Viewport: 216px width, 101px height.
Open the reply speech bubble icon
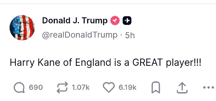coord(19,87)
